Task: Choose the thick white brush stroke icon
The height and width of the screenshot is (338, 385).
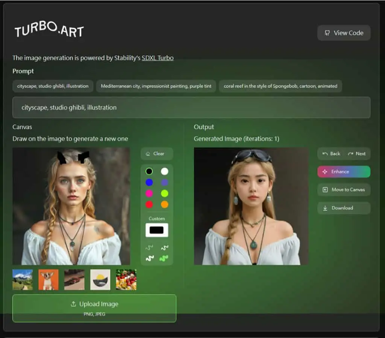Action: 149,258
